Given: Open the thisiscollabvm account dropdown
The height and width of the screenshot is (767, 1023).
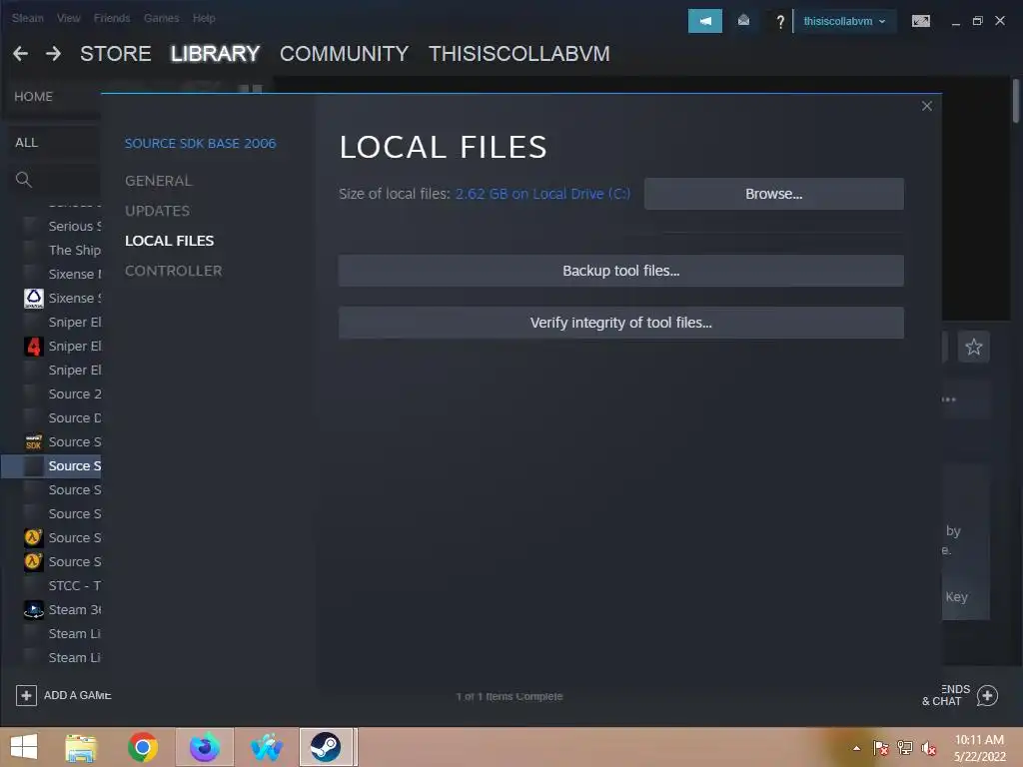Looking at the screenshot, I should pos(844,21).
